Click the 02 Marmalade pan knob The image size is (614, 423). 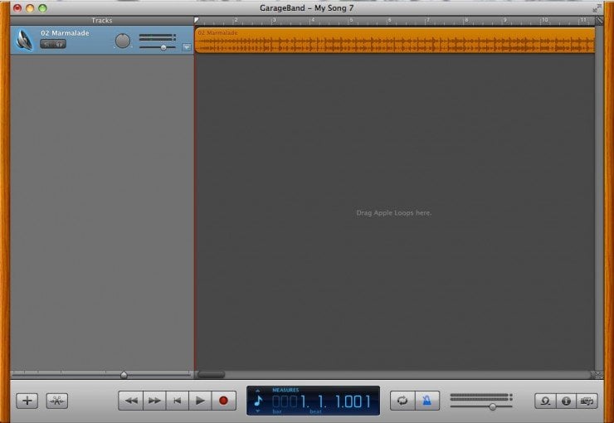[123, 41]
